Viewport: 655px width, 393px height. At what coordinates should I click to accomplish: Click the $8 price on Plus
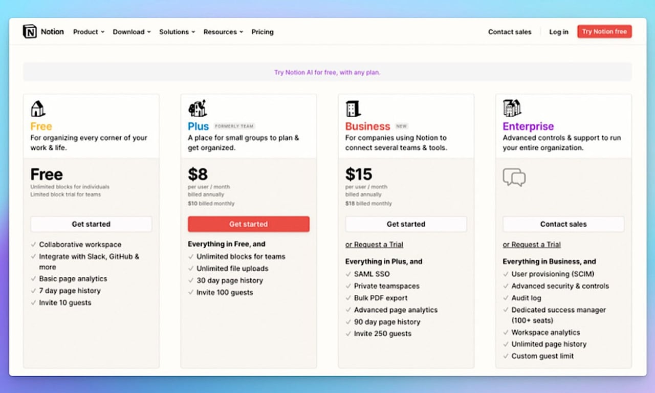[198, 174]
